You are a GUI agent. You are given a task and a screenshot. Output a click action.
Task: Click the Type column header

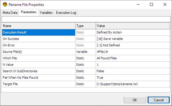pos(86,26)
